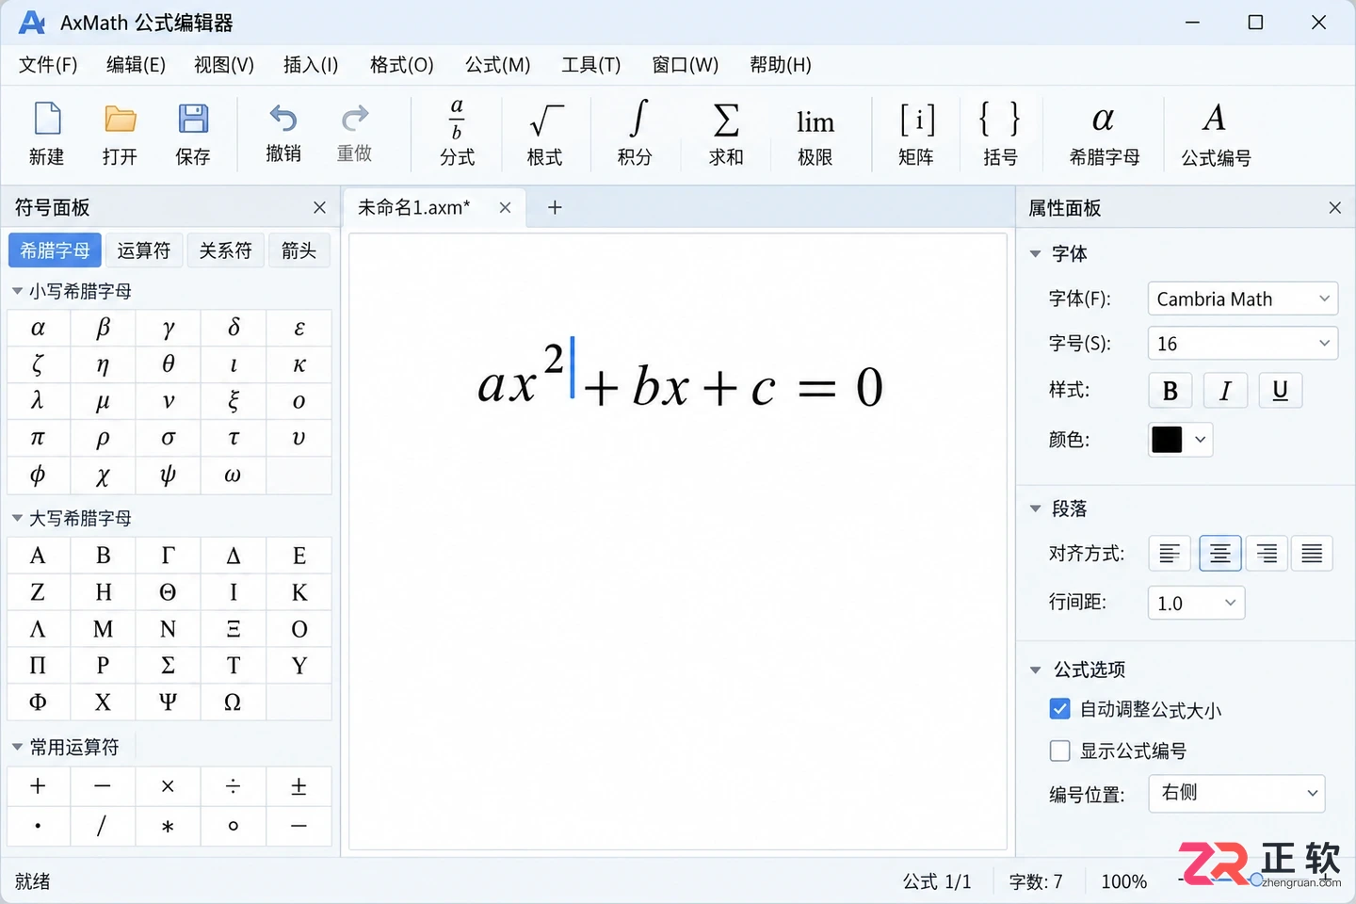Open a file with the 打开 icon

(x=120, y=120)
